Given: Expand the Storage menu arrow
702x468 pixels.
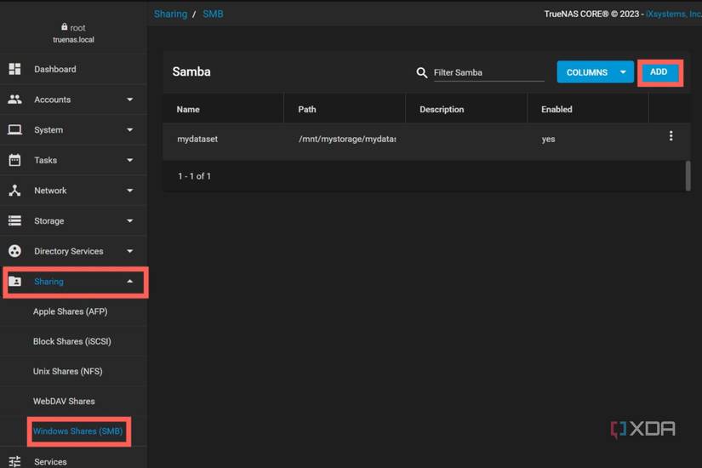Looking at the screenshot, I should pyautogui.click(x=130, y=220).
